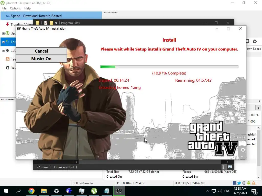Switch Program Files to details view icon
The image size is (262, 196).
tap(223, 167)
